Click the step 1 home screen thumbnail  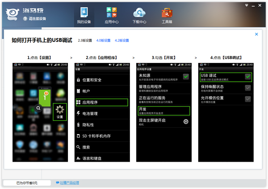(x=40, y=113)
